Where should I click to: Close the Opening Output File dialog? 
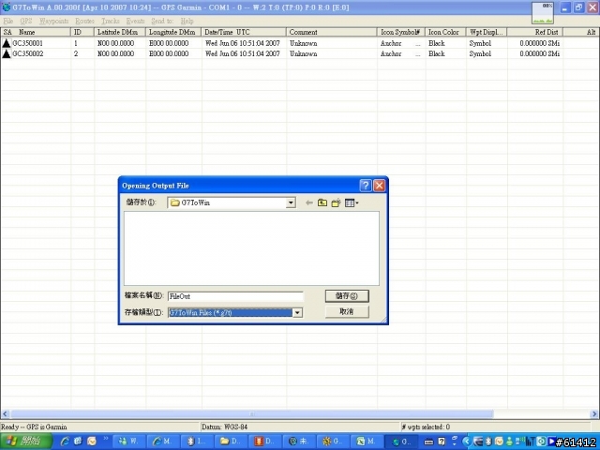(379, 186)
